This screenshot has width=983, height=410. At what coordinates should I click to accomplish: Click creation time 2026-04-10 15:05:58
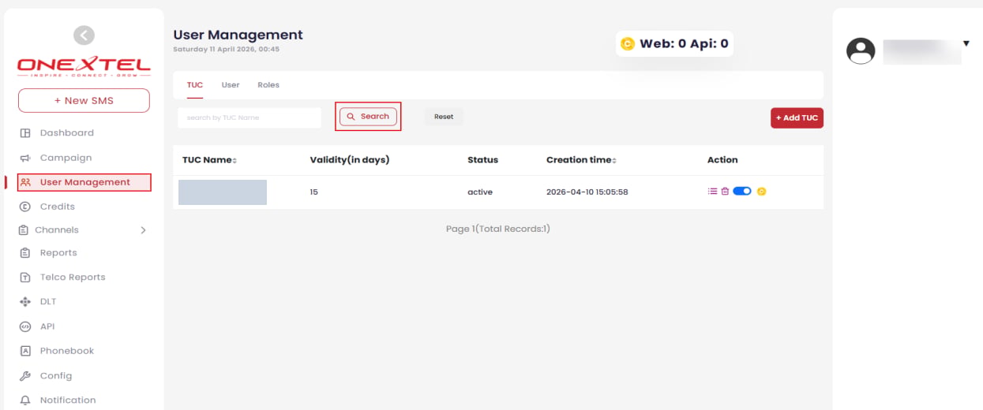tap(587, 192)
